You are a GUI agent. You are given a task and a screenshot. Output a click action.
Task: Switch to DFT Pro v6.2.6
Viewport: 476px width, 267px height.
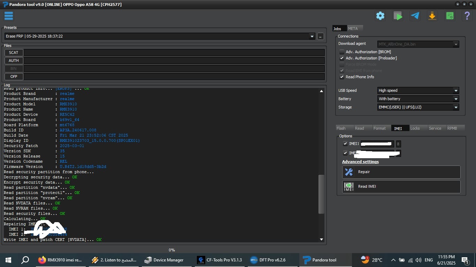pyautogui.click(x=272, y=260)
